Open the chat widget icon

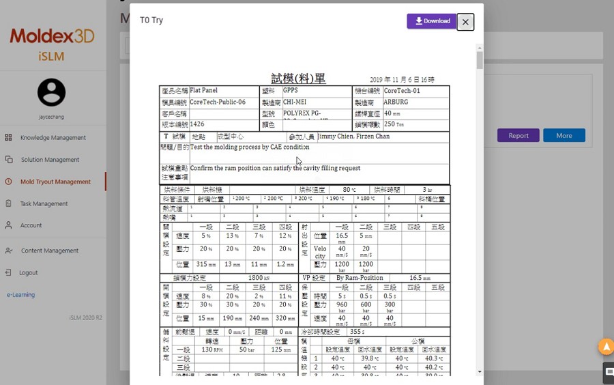609,372
